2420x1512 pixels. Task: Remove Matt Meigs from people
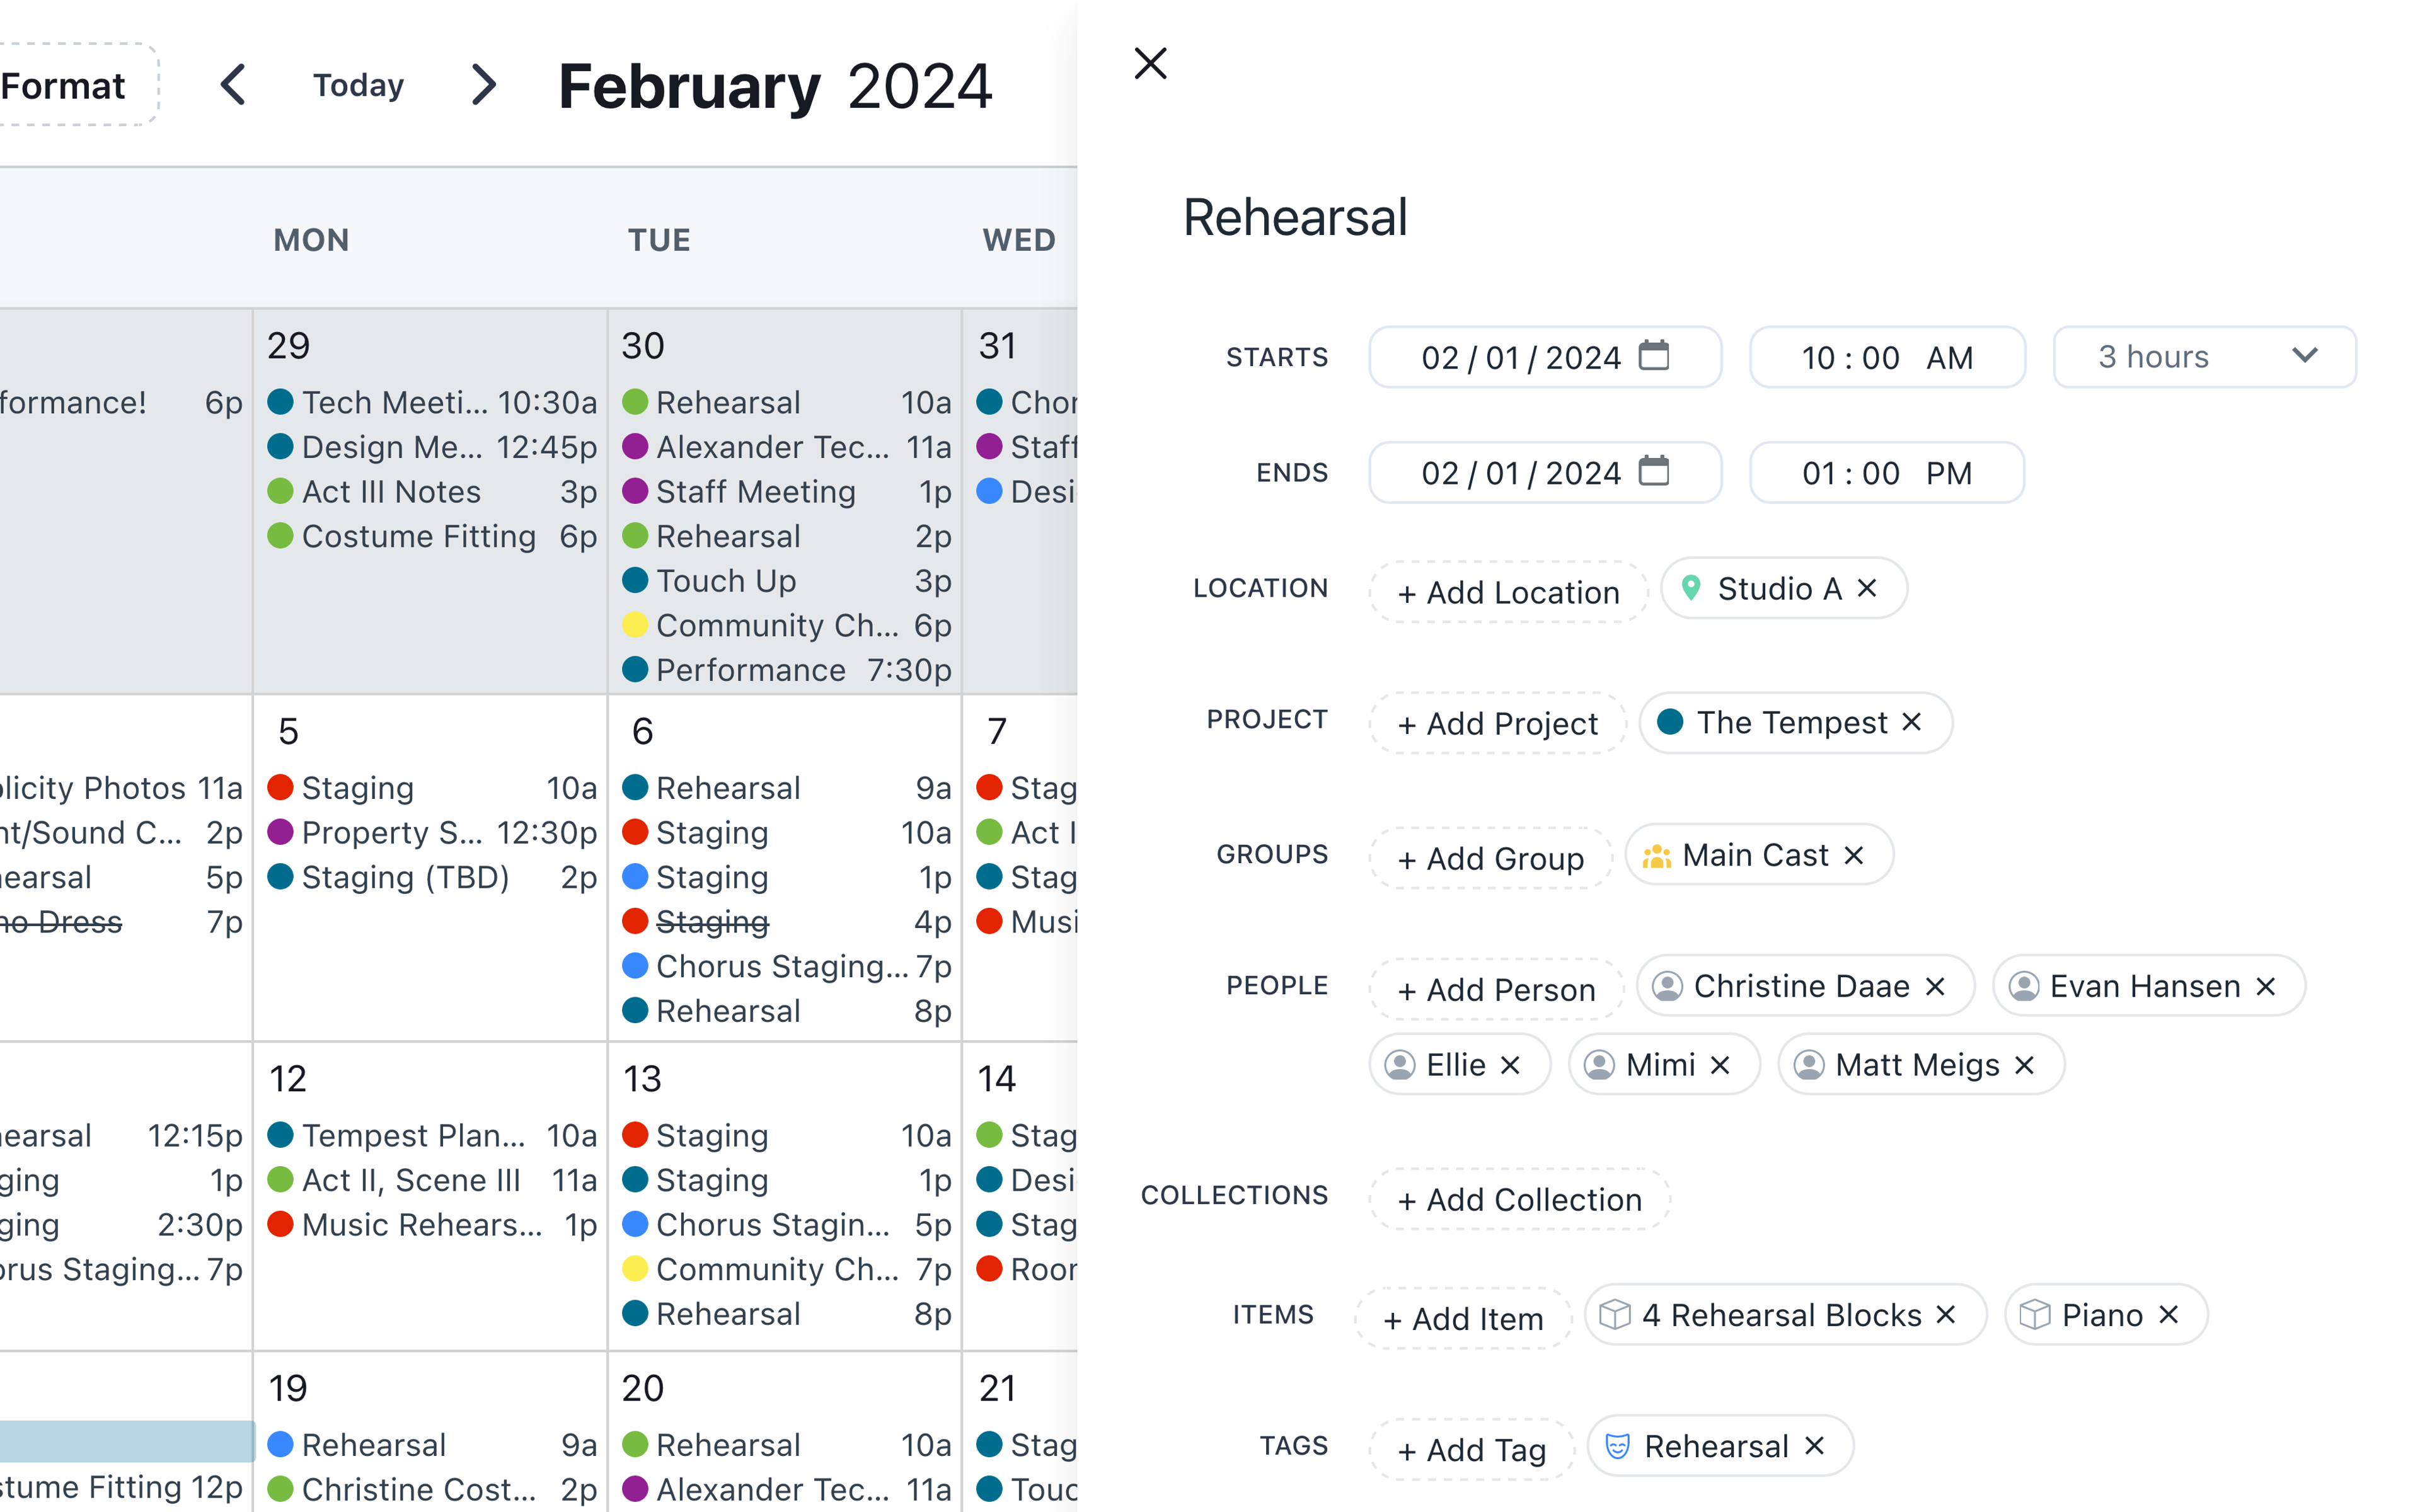click(2024, 1065)
